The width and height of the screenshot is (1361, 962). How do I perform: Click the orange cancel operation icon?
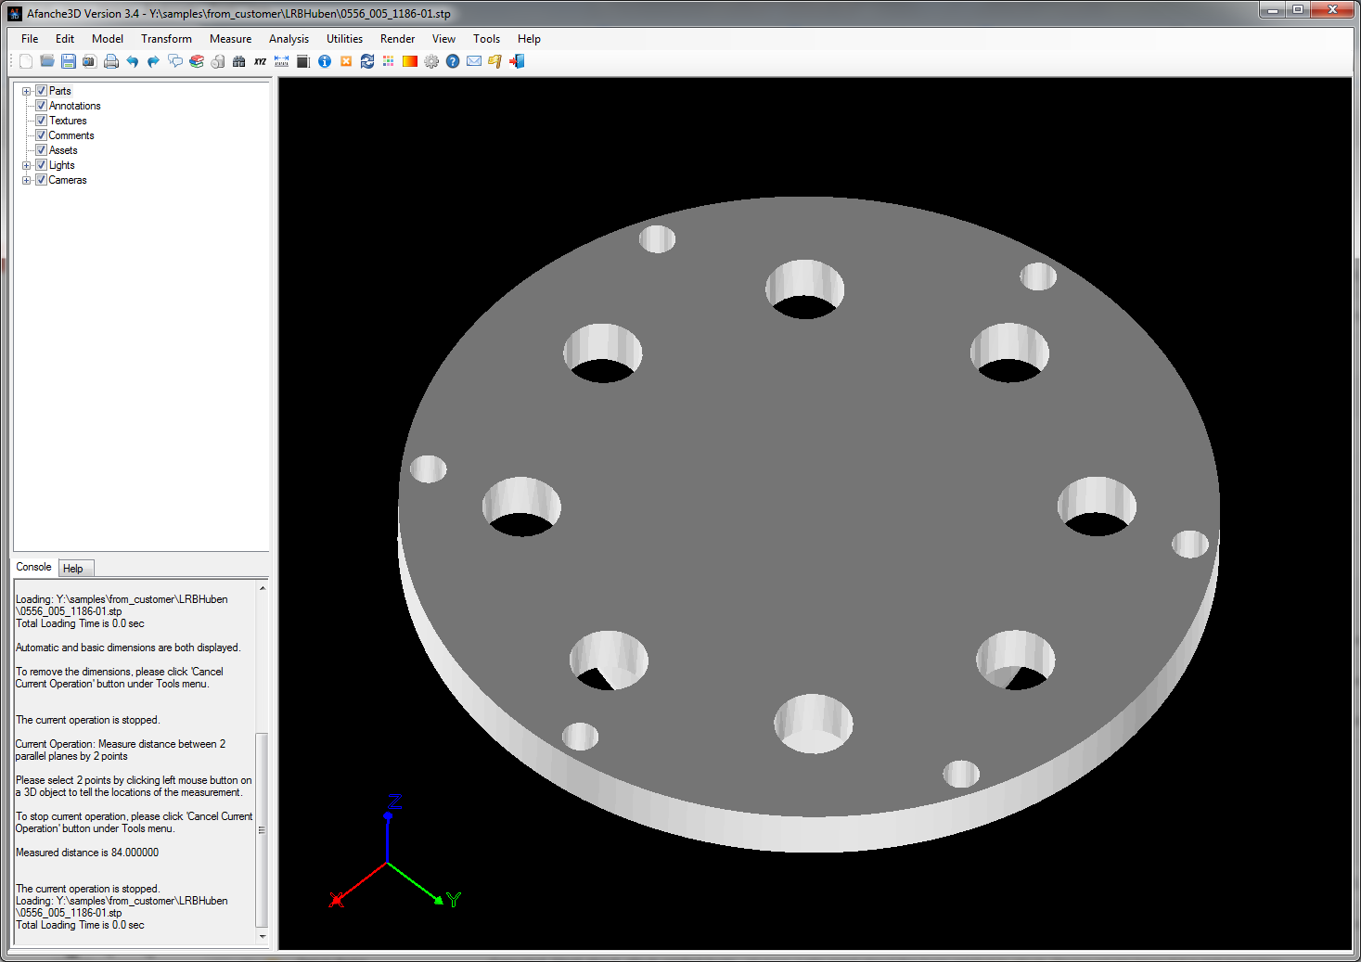[x=346, y=61]
